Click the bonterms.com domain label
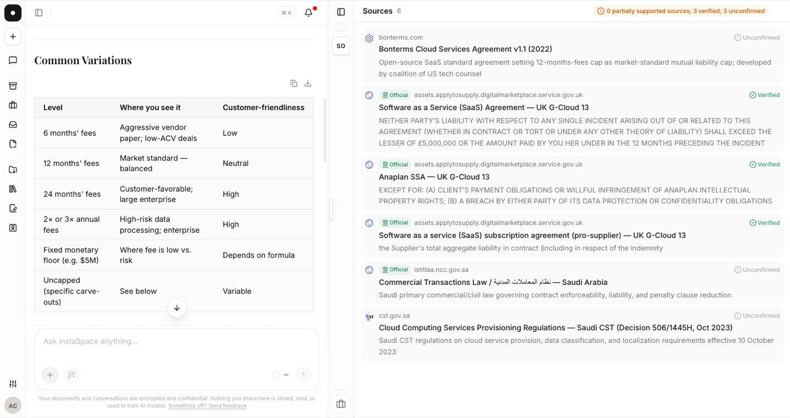Viewport: 790px width, 418px height. pyautogui.click(x=400, y=37)
